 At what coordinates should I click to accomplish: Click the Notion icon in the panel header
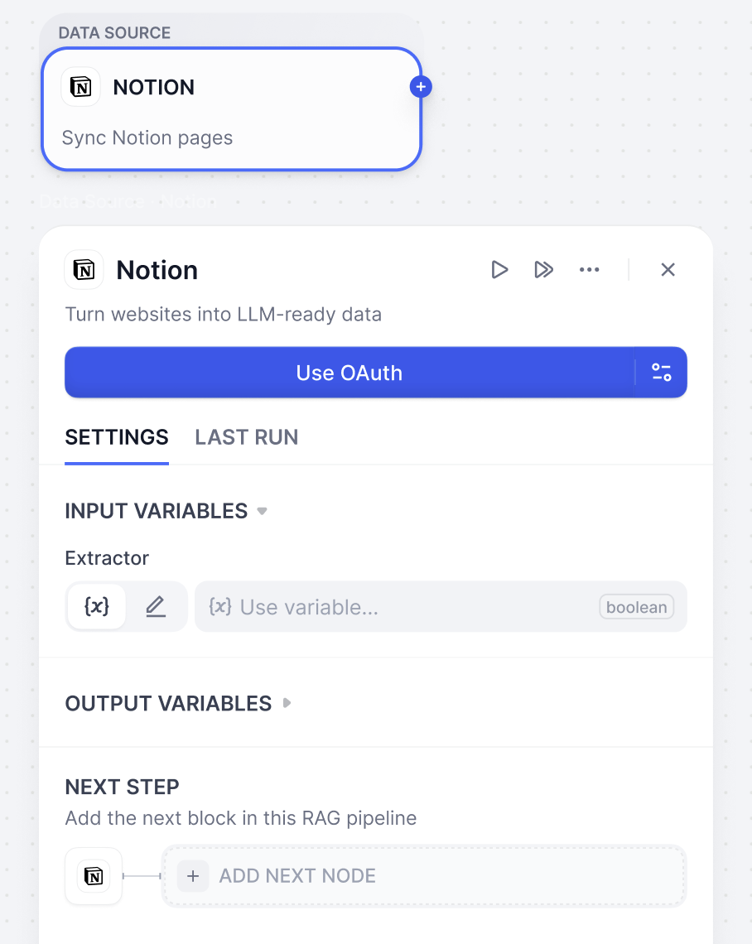click(84, 269)
